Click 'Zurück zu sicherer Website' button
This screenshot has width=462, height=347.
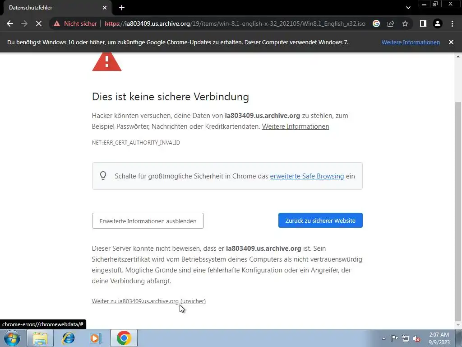pos(320,220)
